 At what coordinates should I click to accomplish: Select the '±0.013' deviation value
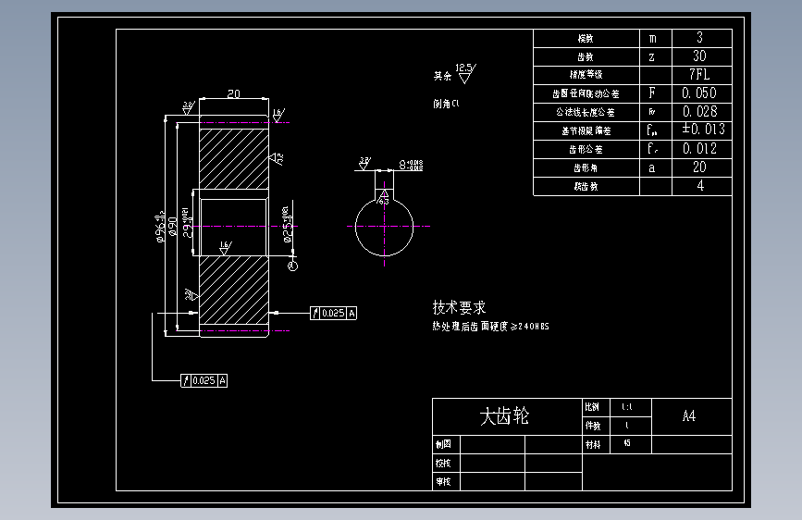coord(703,129)
